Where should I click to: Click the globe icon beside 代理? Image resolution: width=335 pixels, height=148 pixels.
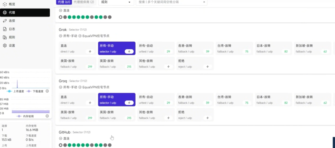click(x=5, y=13)
